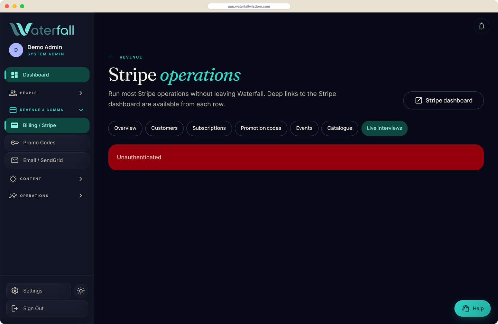Image resolution: width=498 pixels, height=324 pixels.
Task: Click the People group icon
Action: point(13,93)
